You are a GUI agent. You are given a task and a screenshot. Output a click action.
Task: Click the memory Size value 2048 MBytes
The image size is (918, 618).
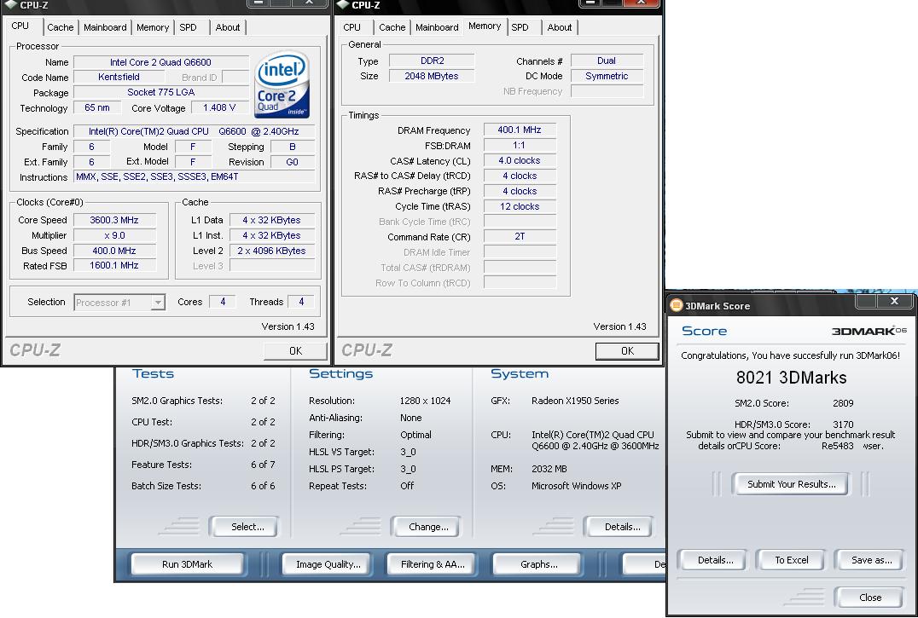coord(432,76)
